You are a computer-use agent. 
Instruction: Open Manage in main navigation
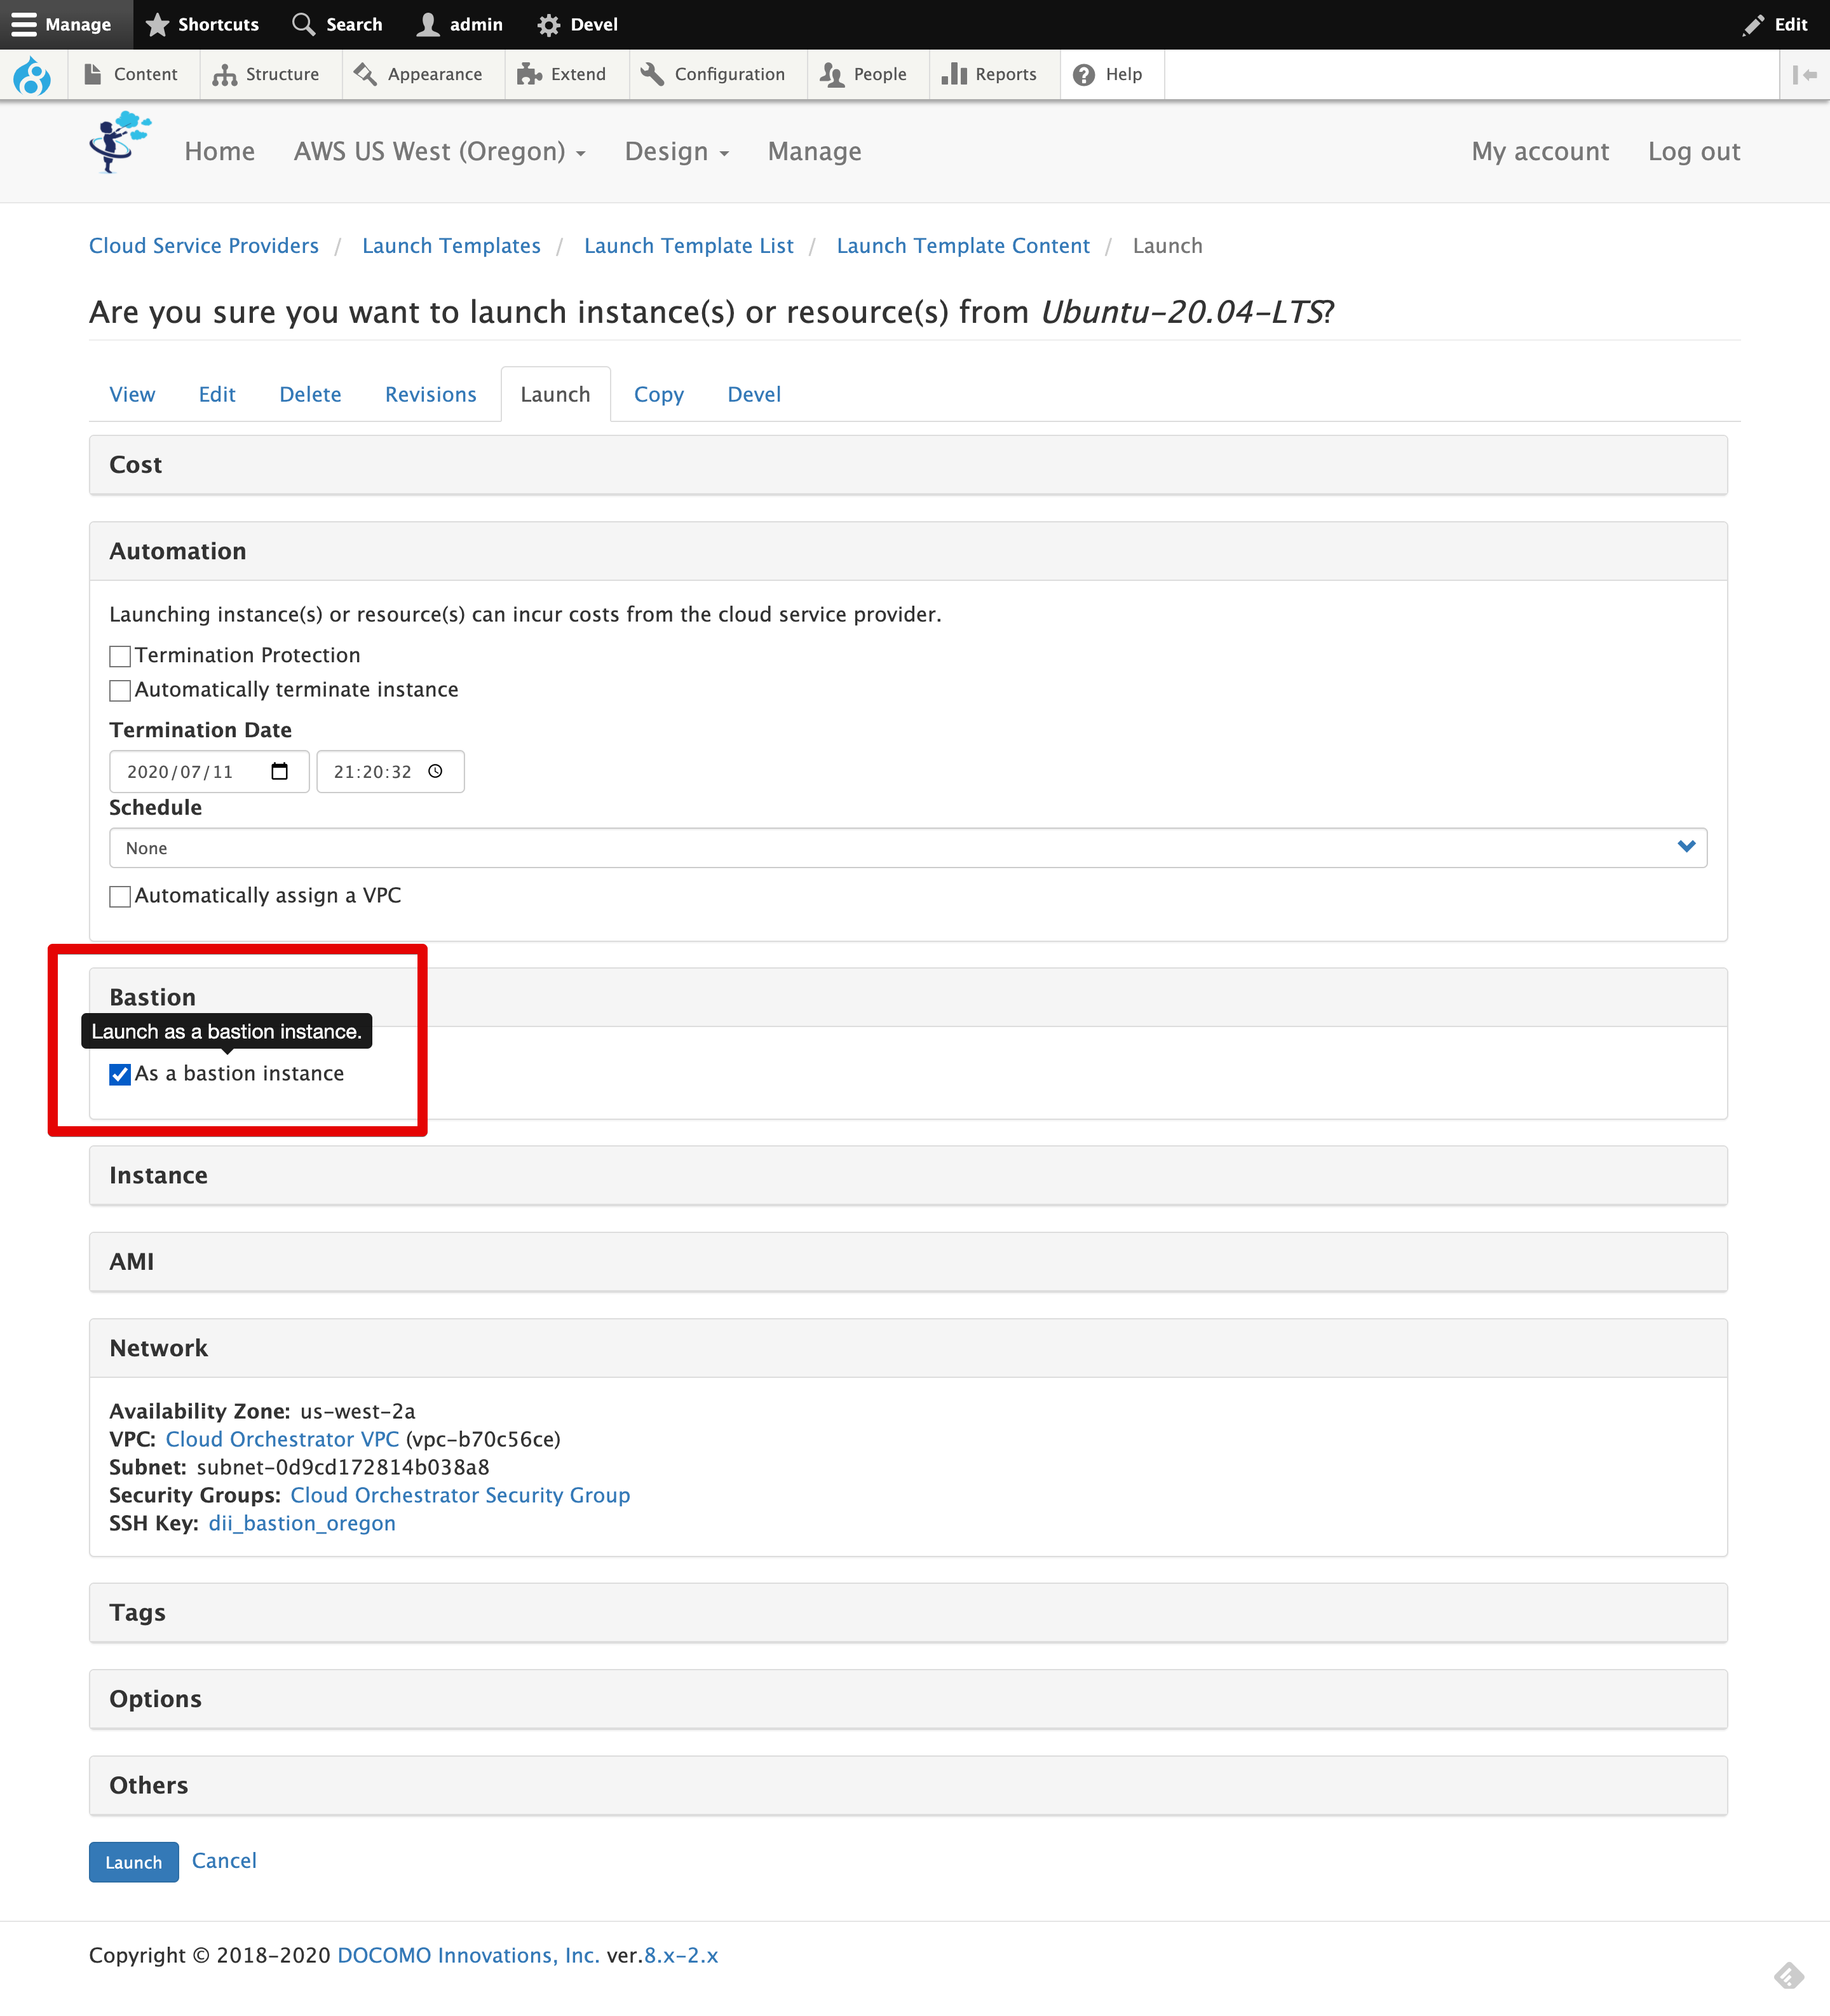click(x=814, y=152)
